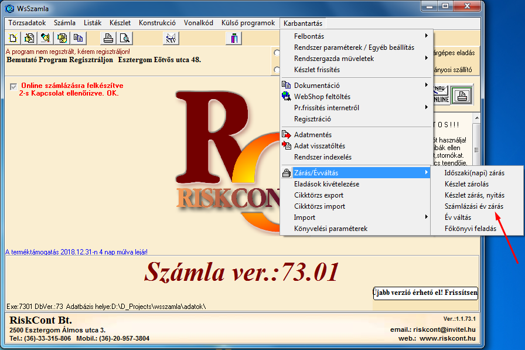This screenshot has height=350, width=525.
Task: Select the pencil edit toolbar icon
Action: (x=46, y=36)
